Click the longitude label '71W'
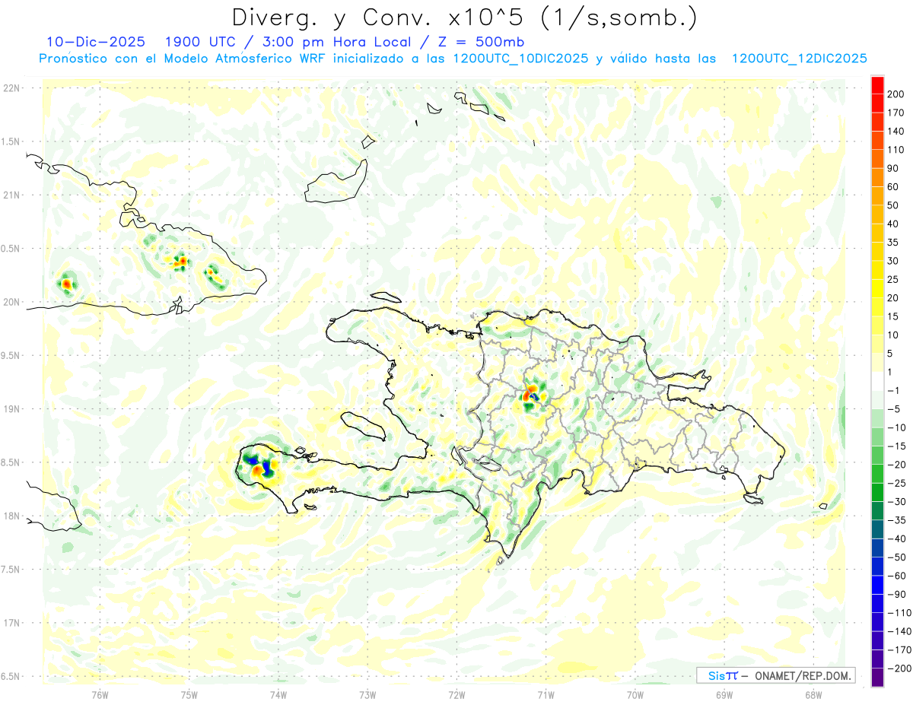Viewport: 913px width, 705px height. click(x=546, y=694)
